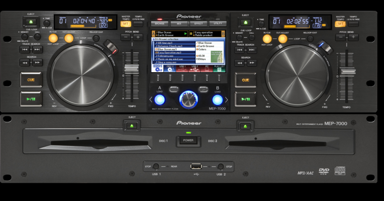Screen dimensions: 384x201
Task: Click the central rotary selector knob
Action: coord(189,100)
